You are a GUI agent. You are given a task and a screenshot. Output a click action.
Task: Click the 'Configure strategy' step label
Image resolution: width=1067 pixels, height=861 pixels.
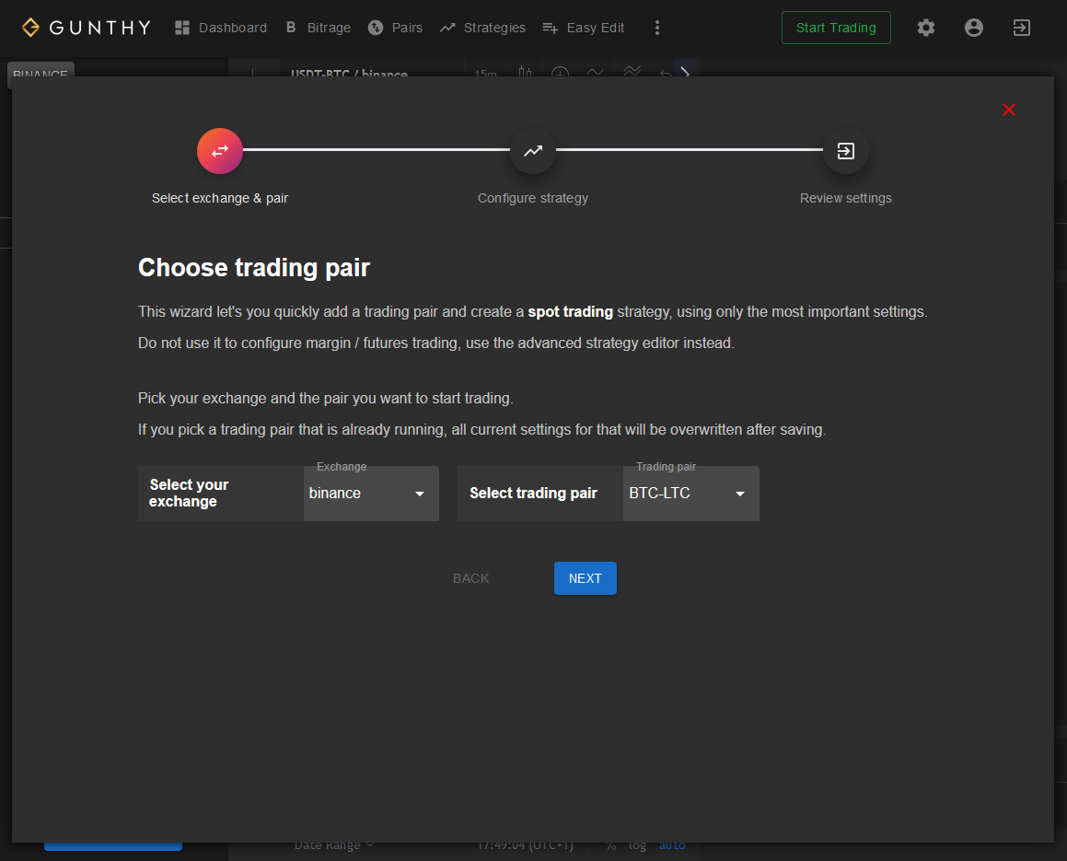click(x=533, y=198)
